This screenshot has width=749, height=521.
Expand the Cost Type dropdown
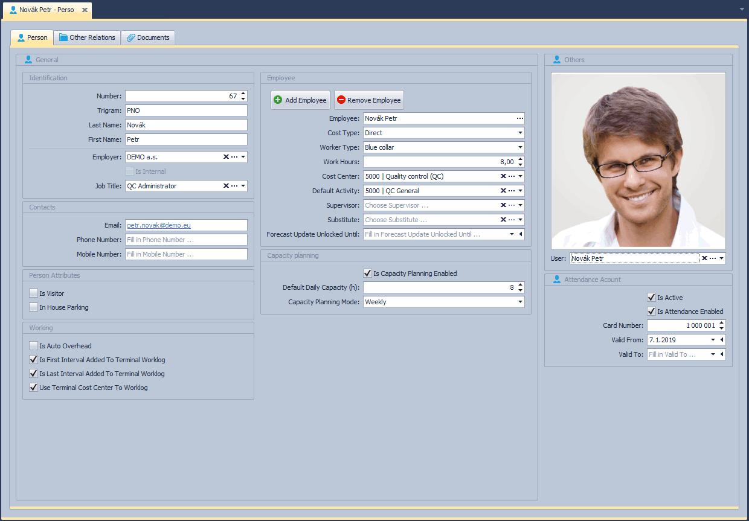[520, 133]
